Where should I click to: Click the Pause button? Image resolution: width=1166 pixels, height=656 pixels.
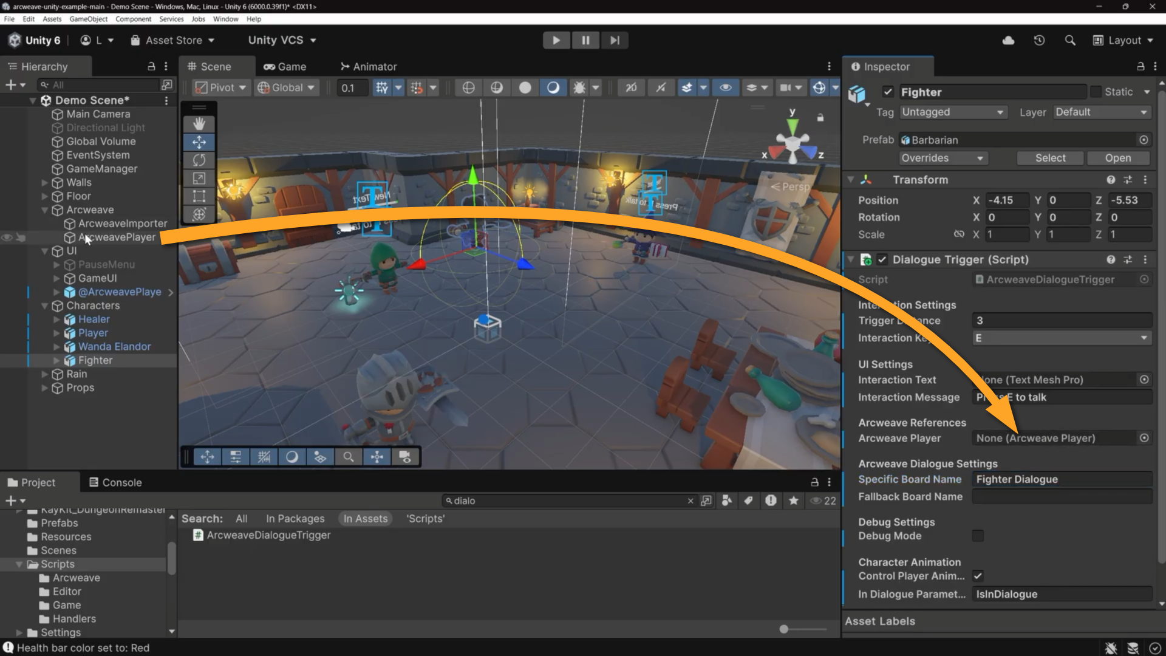pos(585,40)
